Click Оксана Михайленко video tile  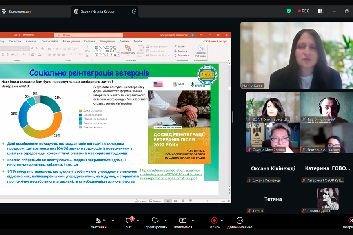coord(273,137)
